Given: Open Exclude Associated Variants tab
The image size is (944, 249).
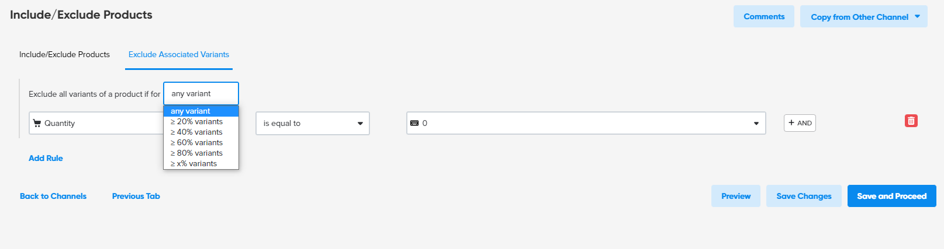Looking at the screenshot, I should [x=179, y=55].
